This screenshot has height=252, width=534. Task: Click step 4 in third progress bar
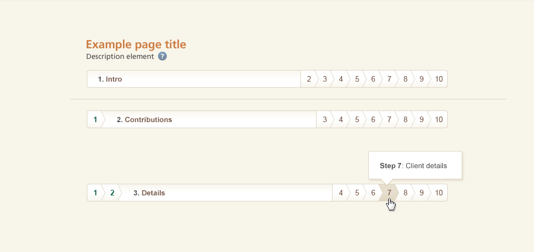coord(340,193)
